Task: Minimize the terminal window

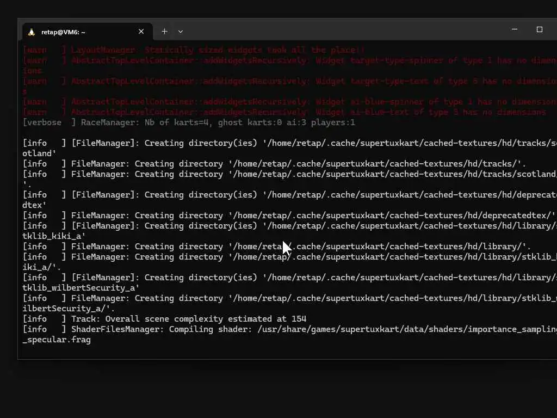Action: click(515, 29)
